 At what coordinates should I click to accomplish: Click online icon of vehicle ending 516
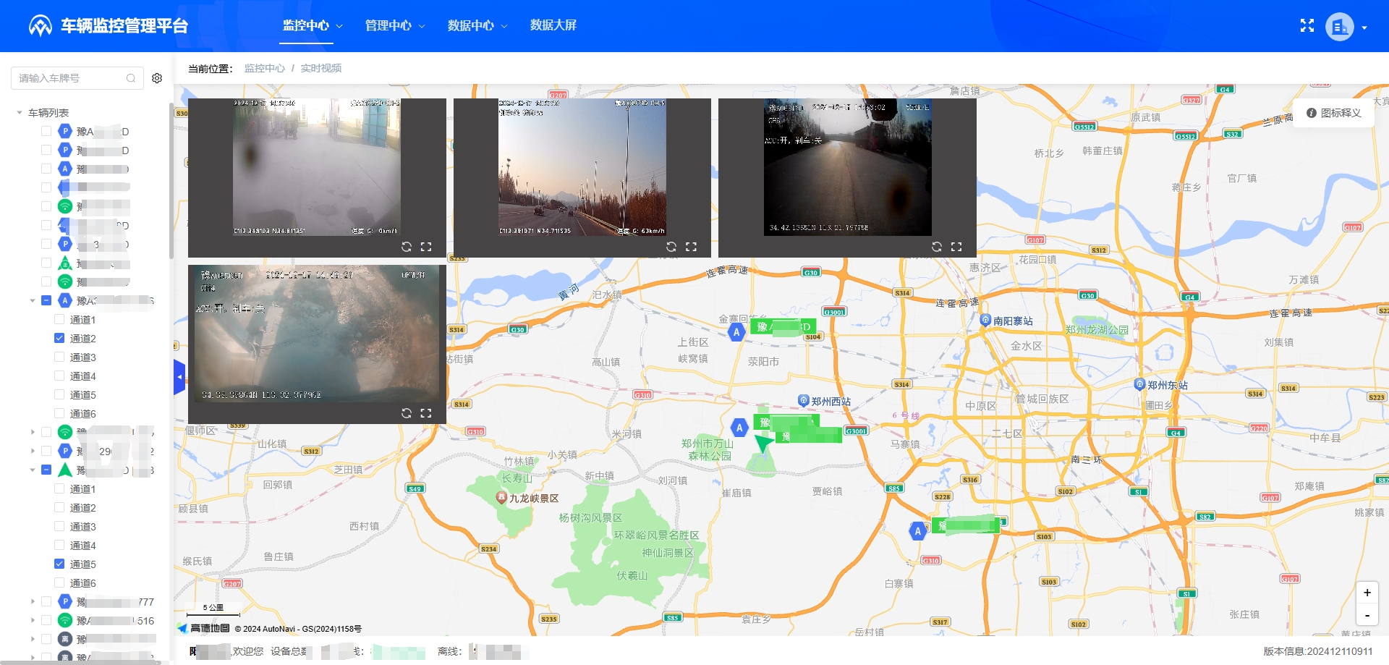click(65, 620)
